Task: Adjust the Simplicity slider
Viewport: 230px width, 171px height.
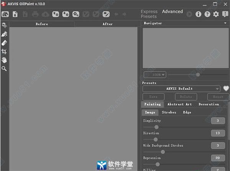Action: coord(156,127)
